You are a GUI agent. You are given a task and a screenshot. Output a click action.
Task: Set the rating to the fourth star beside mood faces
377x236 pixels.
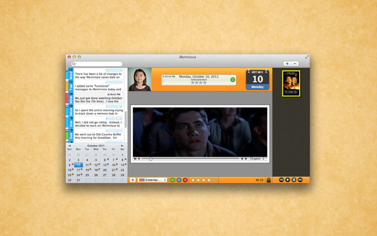(x=209, y=180)
